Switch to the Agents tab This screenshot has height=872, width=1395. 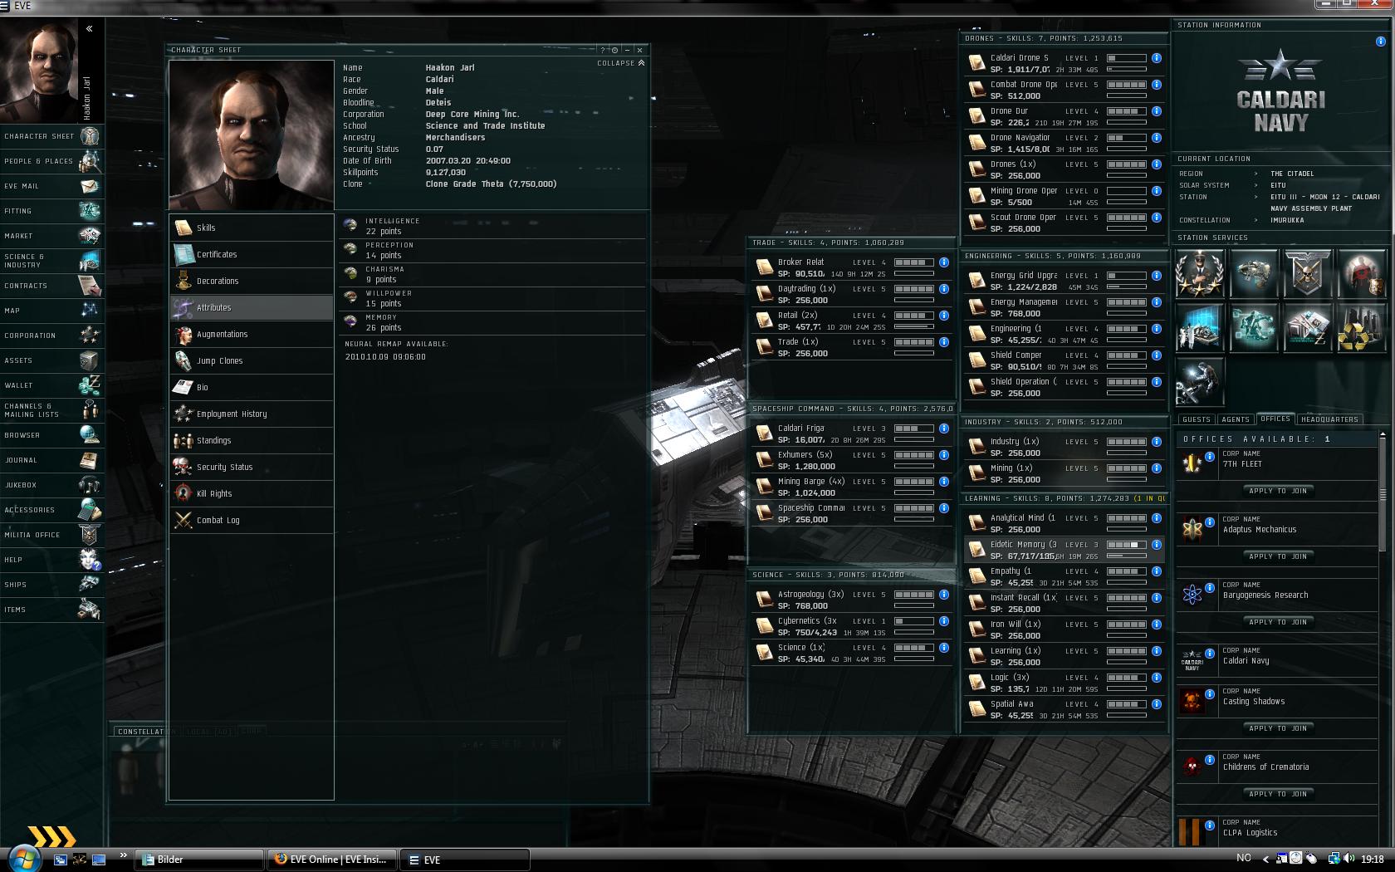pos(1236,419)
